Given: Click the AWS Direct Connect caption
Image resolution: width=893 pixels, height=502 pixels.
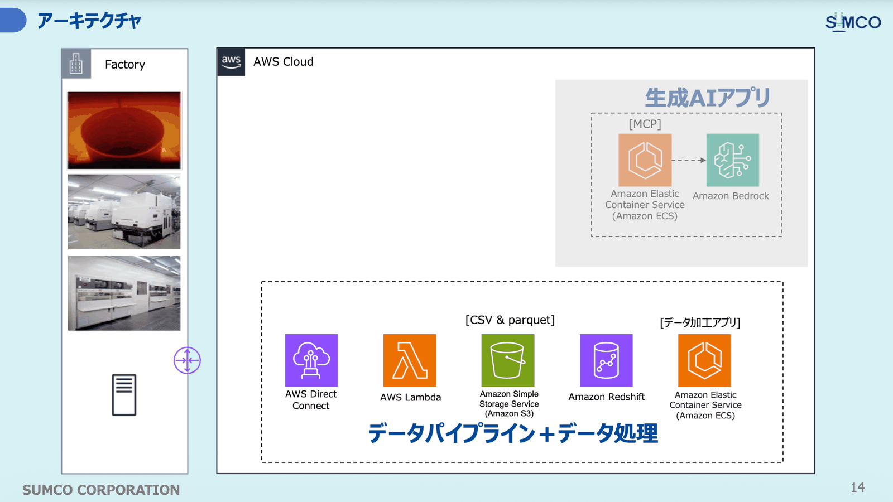Looking at the screenshot, I should (311, 400).
